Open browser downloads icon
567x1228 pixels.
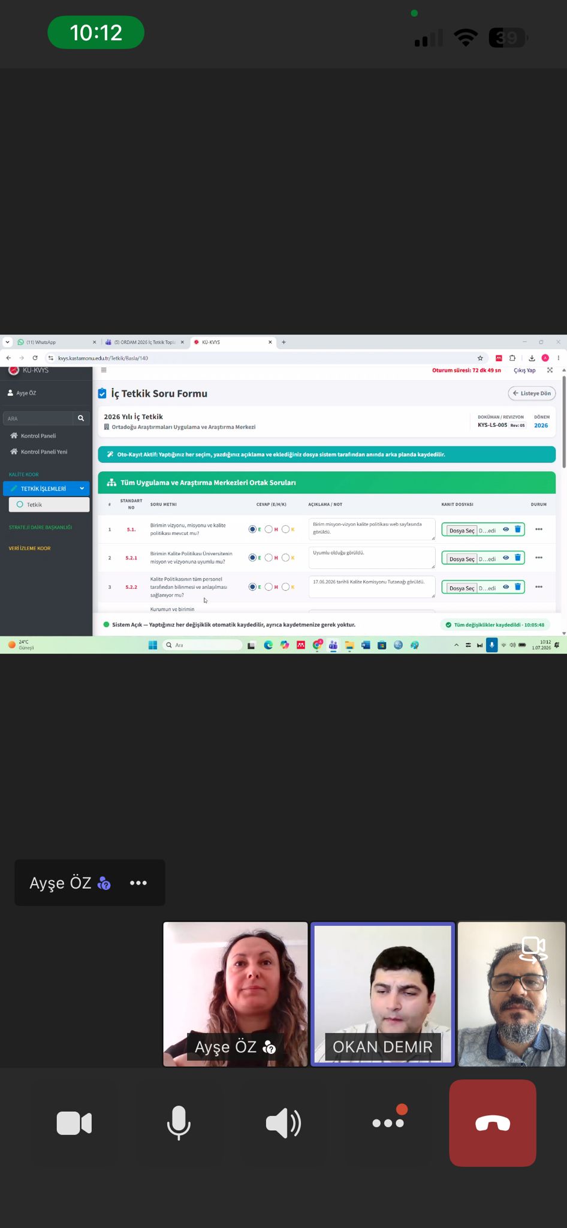pyautogui.click(x=532, y=358)
